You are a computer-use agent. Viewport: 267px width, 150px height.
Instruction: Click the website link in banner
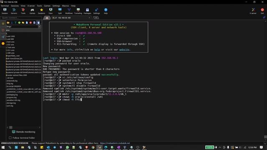pyautogui.click(x=124, y=50)
